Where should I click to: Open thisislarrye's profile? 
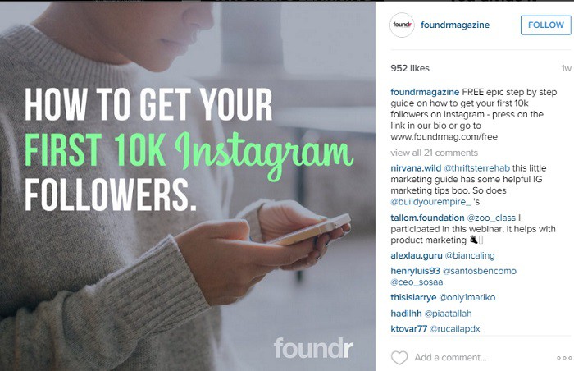[x=413, y=297]
